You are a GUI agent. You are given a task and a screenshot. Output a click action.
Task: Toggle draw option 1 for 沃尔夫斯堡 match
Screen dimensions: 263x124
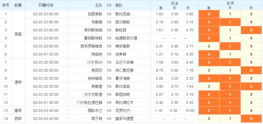(x=230, y=94)
